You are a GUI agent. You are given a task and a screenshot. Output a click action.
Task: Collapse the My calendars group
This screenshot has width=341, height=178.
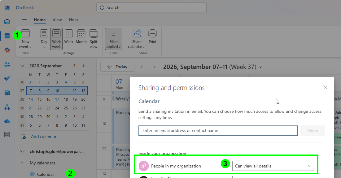tap(22, 163)
